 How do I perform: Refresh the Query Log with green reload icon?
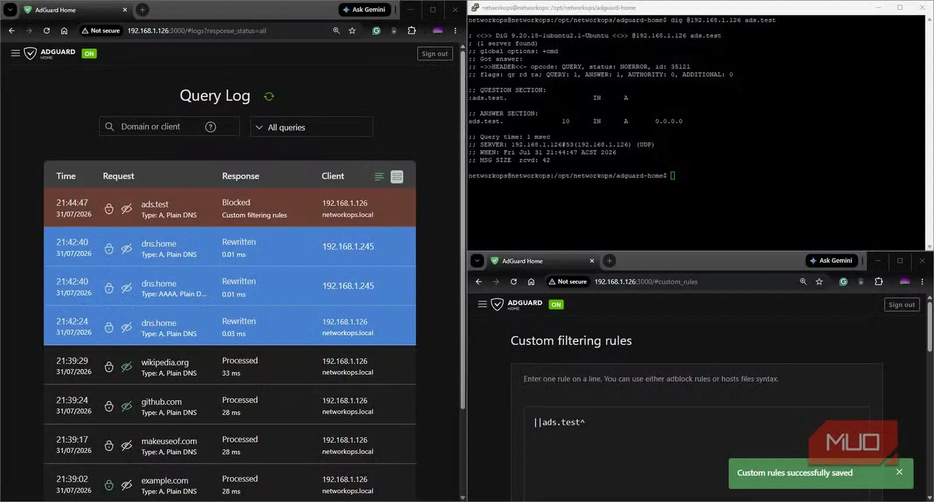tap(269, 96)
